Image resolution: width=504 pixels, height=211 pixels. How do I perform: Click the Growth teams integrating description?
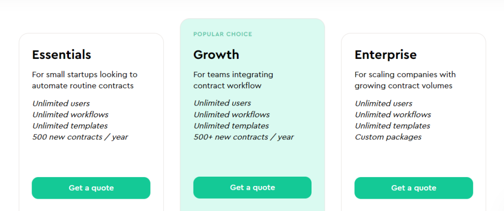coord(233,80)
